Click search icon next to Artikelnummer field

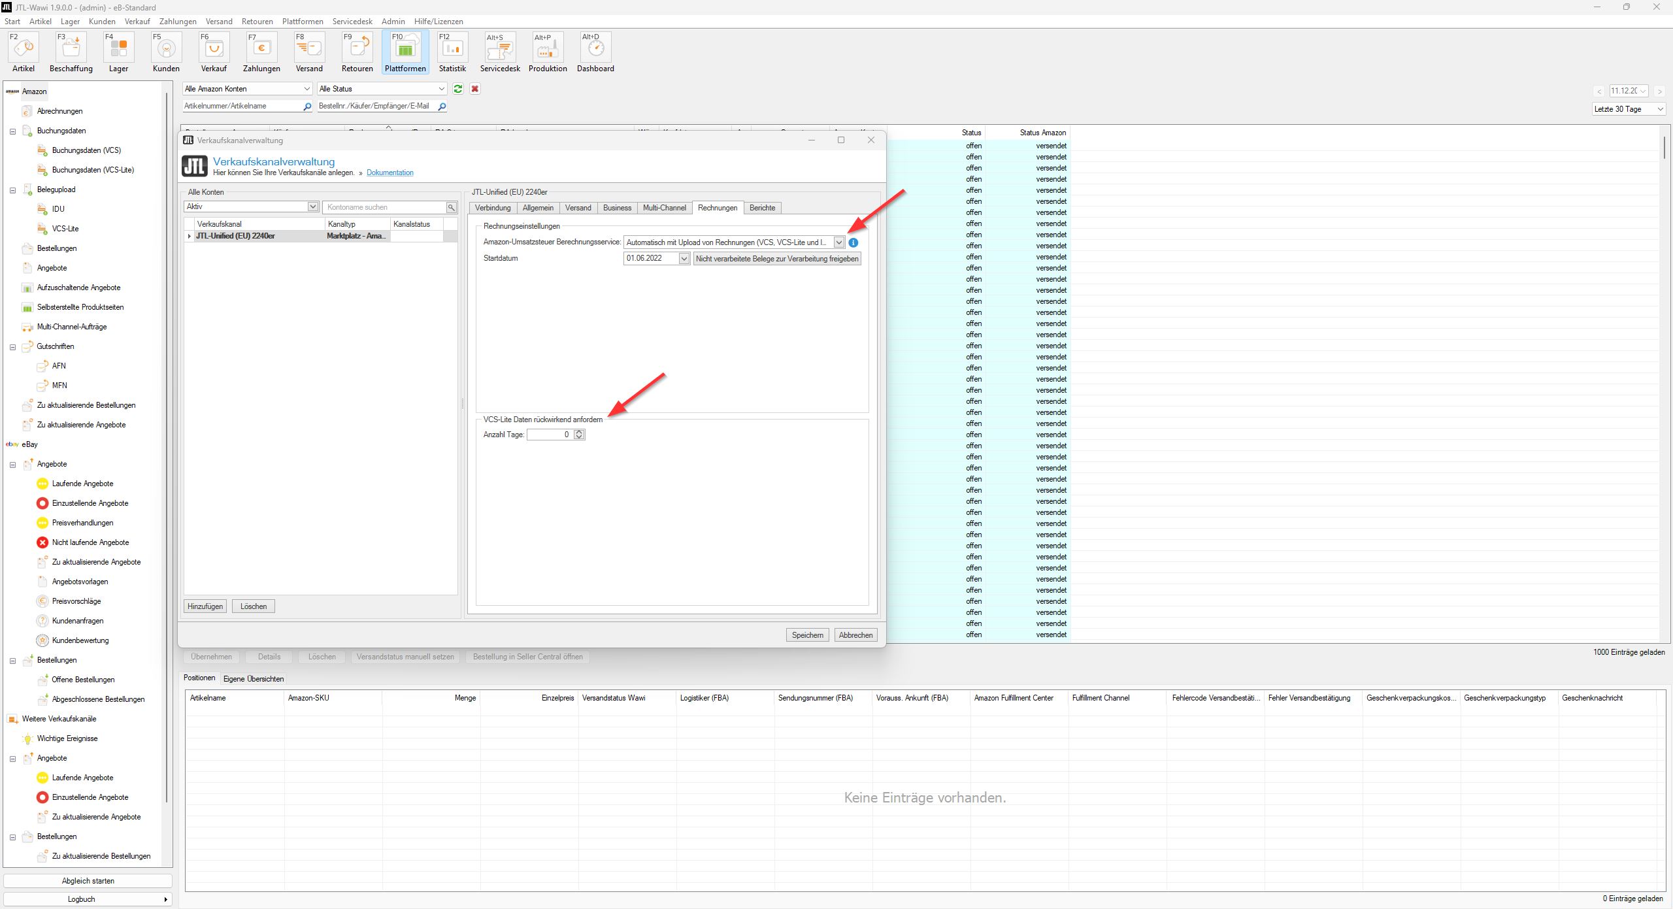pyautogui.click(x=307, y=107)
